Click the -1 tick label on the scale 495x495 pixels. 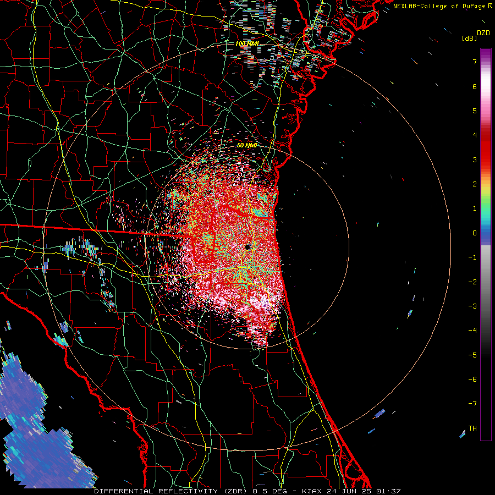coord(472,257)
